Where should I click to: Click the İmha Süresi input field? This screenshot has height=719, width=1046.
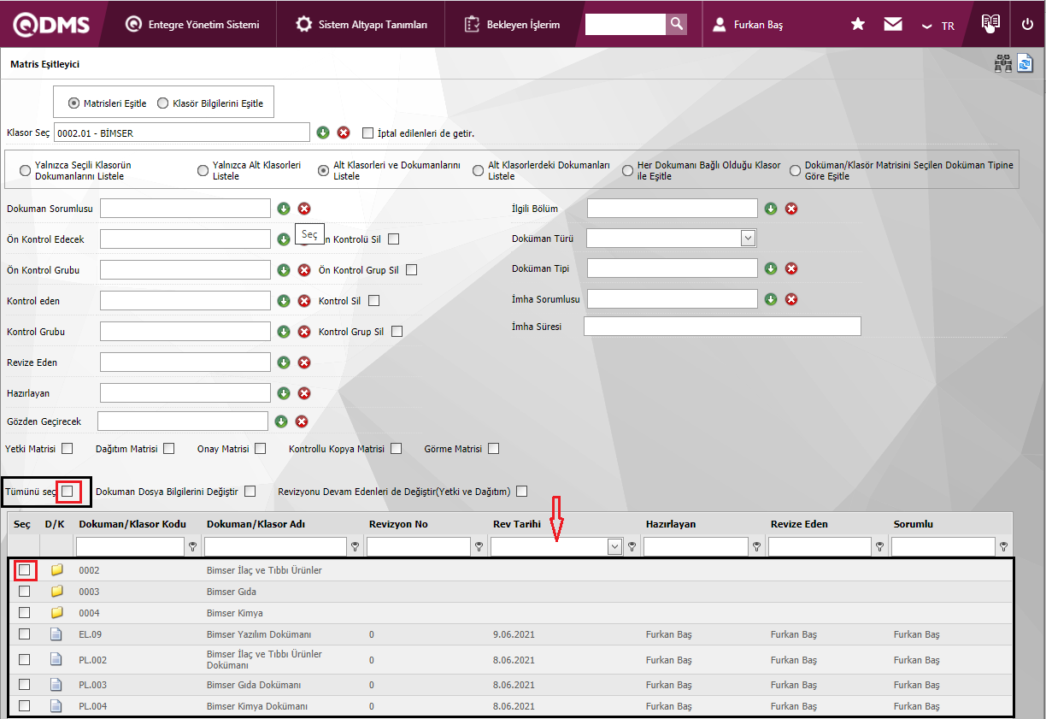[722, 327]
